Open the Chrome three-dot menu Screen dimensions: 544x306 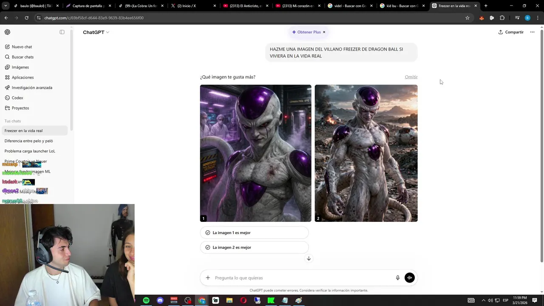click(x=538, y=18)
